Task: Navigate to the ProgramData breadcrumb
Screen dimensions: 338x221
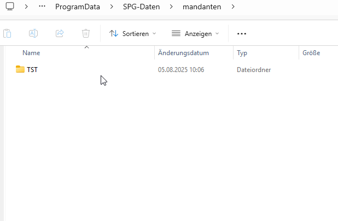Action: pyautogui.click(x=77, y=7)
